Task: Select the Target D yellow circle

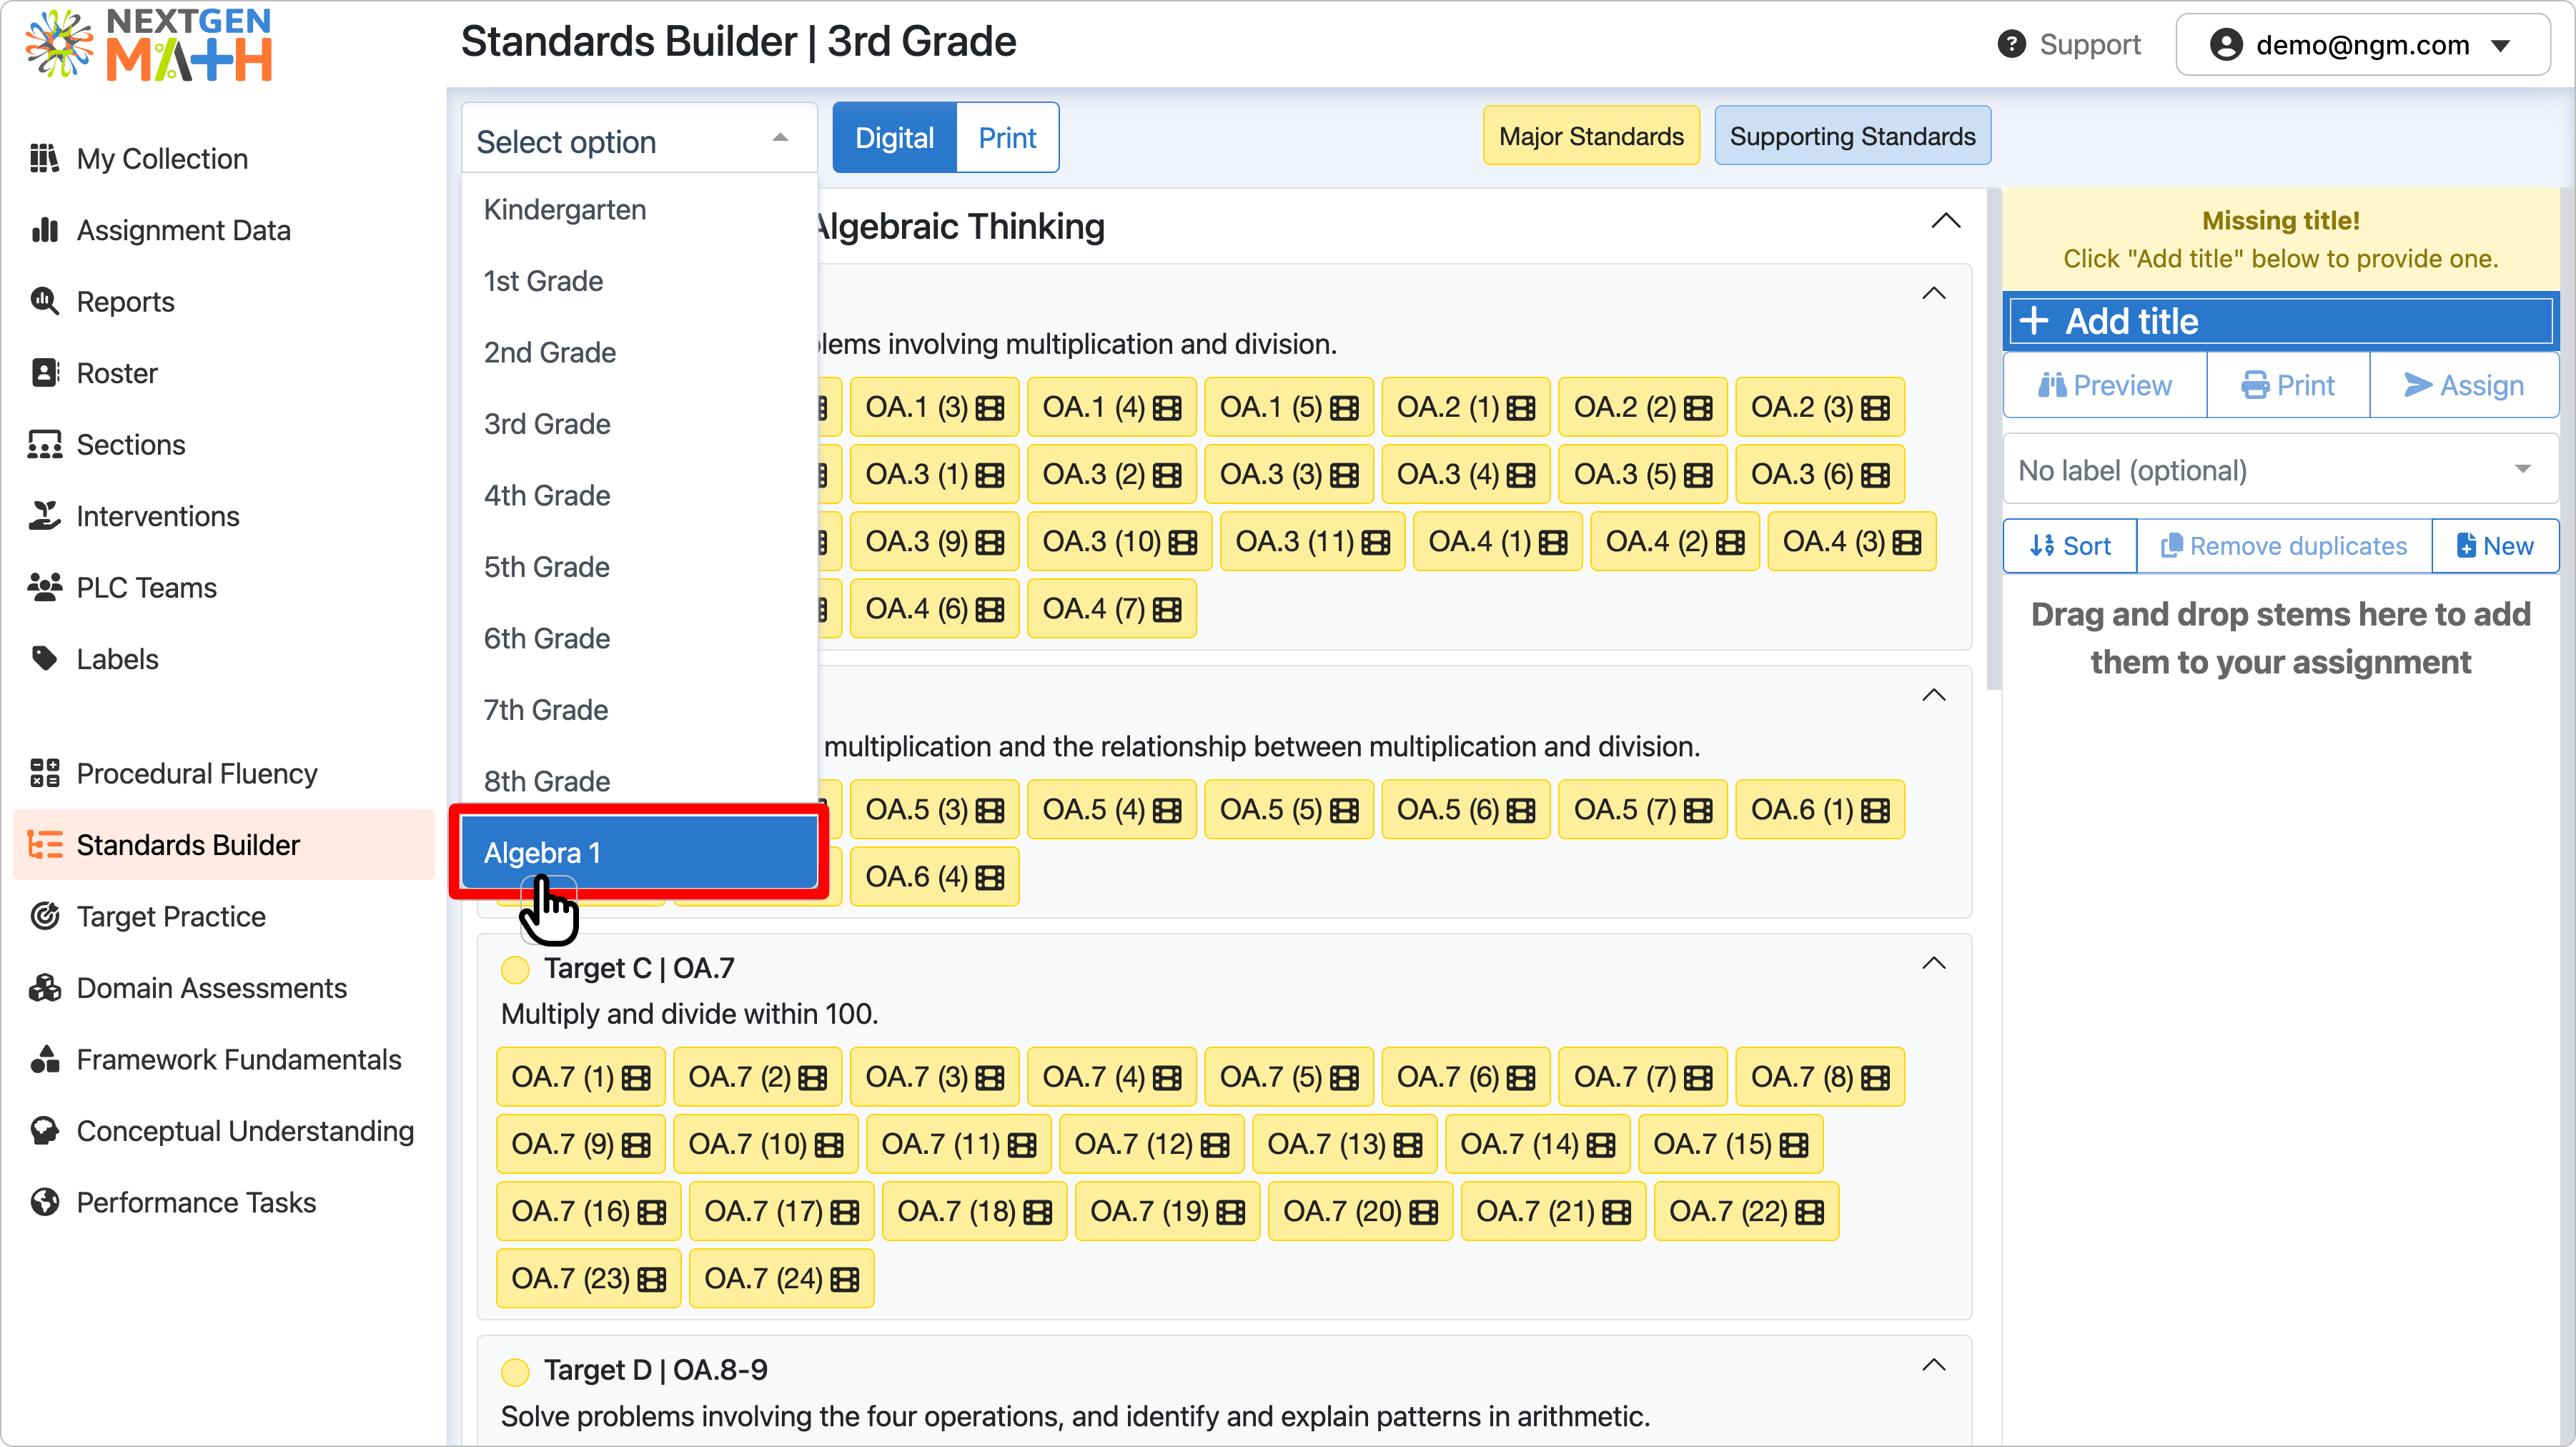Action: click(x=515, y=1371)
